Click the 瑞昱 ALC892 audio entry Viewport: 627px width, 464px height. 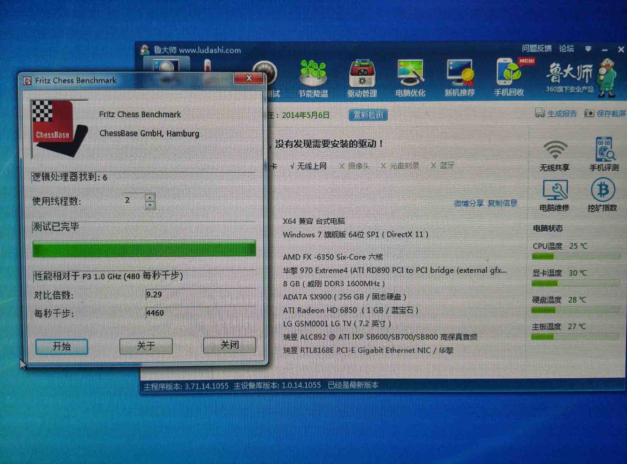tap(380, 337)
